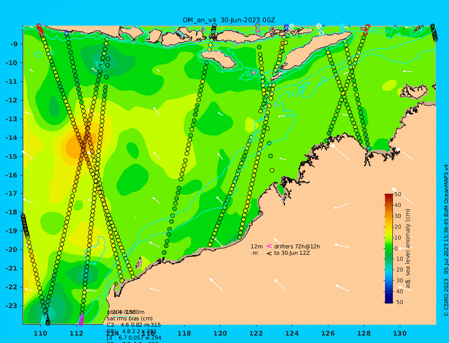This screenshot has height=343, width=449.
Task: Click longitude axis label 130
Action: tap(400, 333)
